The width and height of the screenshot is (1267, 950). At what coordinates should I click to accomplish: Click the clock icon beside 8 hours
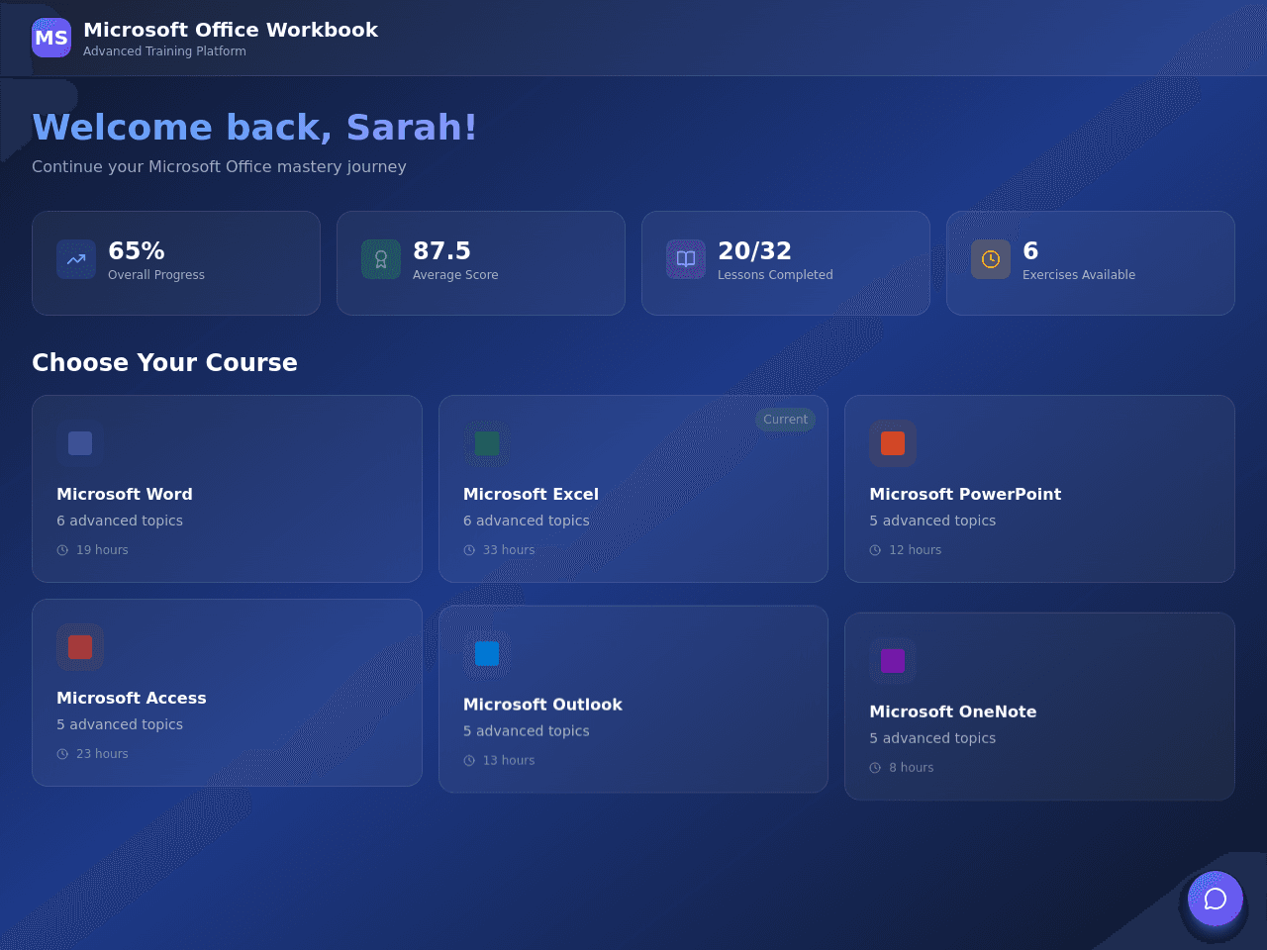pos(875,768)
